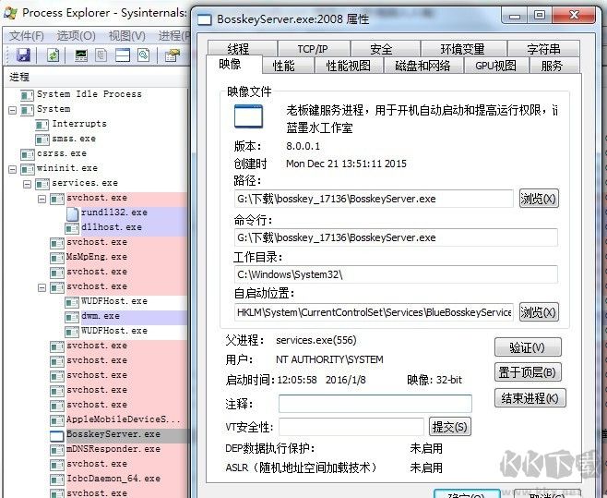This screenshot has height=498, width=607.
Task: Click the 置于顶层(B) button
Action: click(528, 372)
